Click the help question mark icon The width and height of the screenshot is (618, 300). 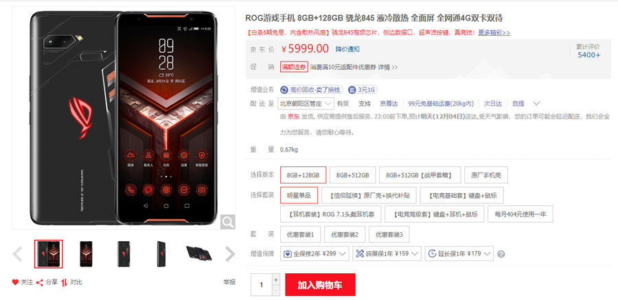[501, 254]
